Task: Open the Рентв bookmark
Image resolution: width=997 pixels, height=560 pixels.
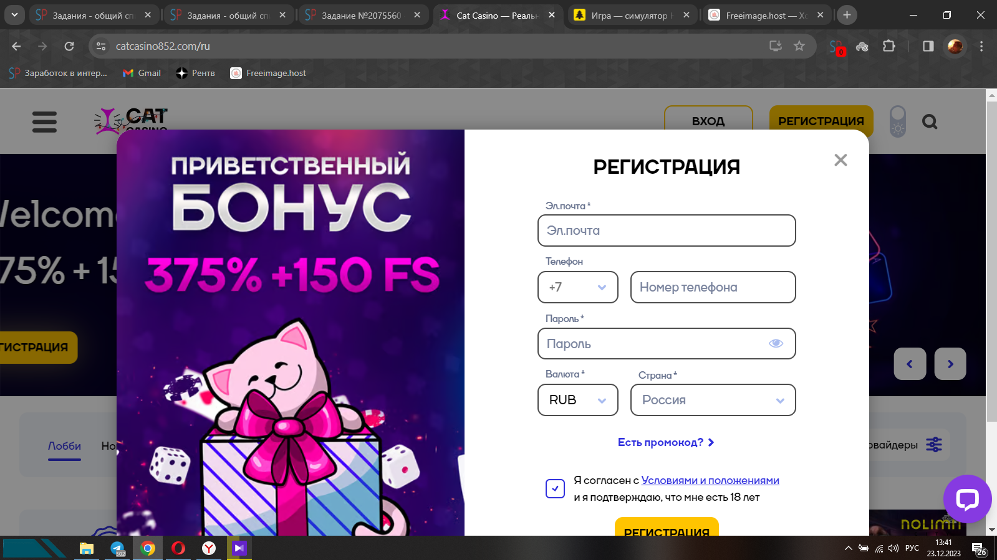Action: tap(195, 73)
